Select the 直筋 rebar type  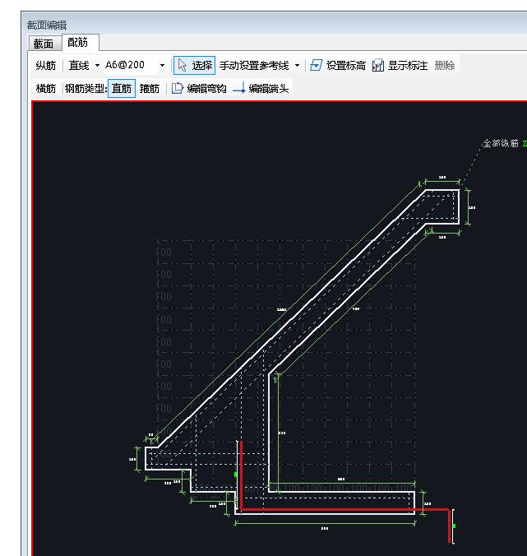[x=122, y=88]
